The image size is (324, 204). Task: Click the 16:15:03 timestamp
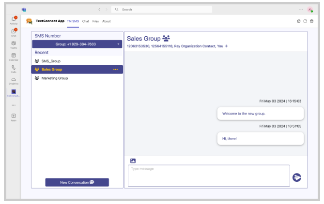[x=280, y=101]
